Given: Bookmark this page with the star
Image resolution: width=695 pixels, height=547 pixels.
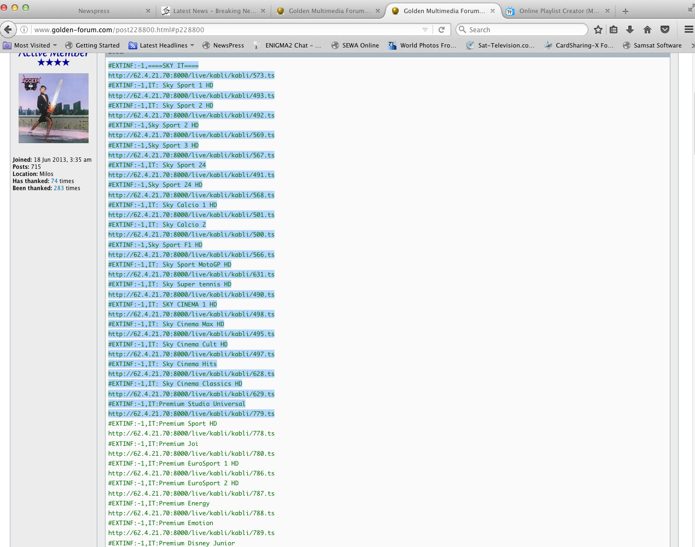Looking at the screenshot, I should (x=598, y=30).
